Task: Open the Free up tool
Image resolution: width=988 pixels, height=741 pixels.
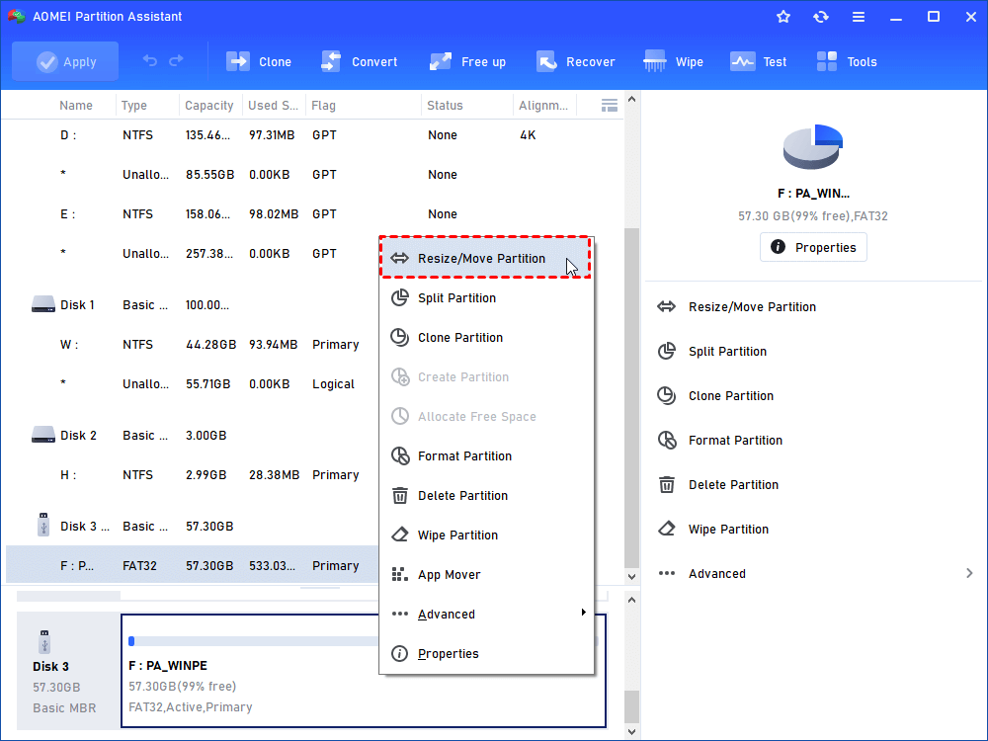Action: point(467,61)
